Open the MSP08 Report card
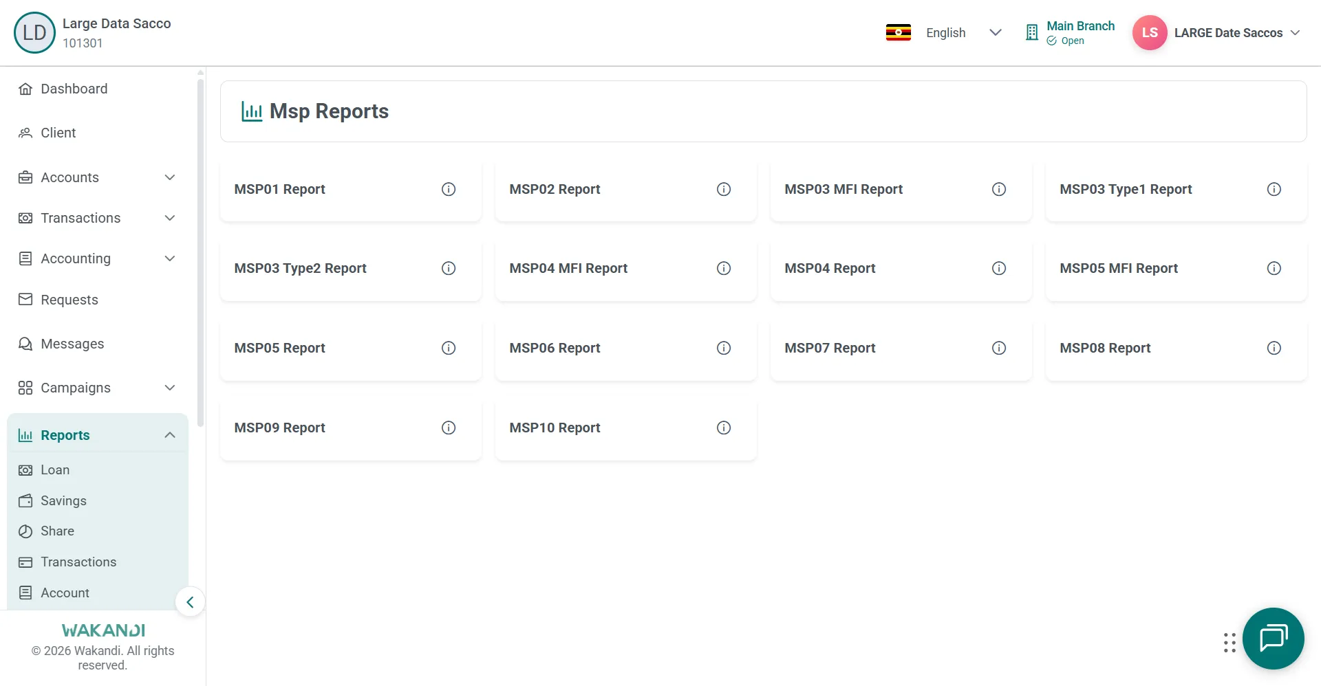The height and width of the screenshot is (686, 1321). 1177,348
